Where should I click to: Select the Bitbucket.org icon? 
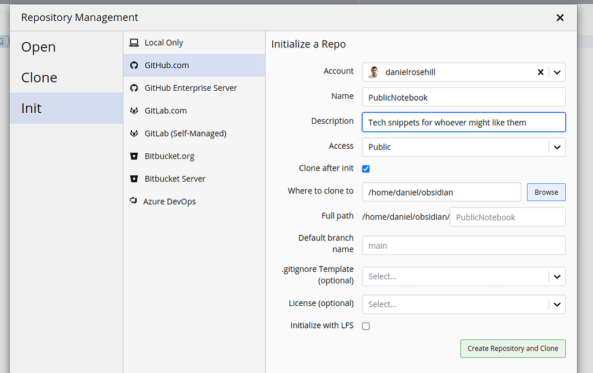coord(134,156)
